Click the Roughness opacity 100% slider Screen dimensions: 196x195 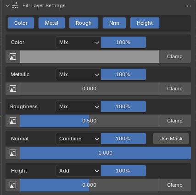pyautogui.click(x=123, y=106)
